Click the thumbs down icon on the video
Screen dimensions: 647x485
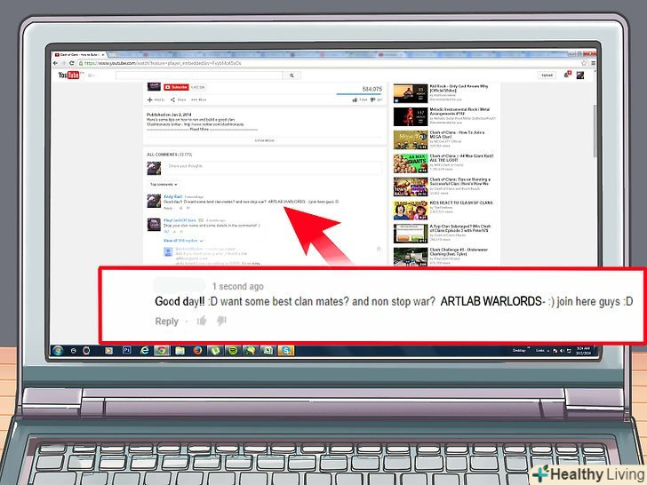(x=372, y=99)
